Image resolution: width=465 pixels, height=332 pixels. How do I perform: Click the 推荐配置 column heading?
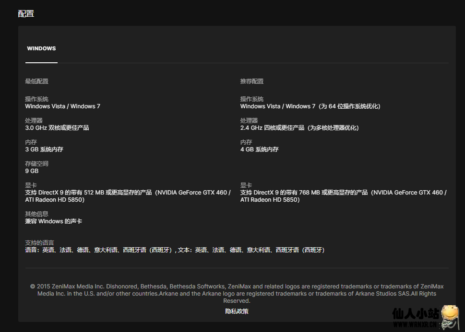[252, 81]
